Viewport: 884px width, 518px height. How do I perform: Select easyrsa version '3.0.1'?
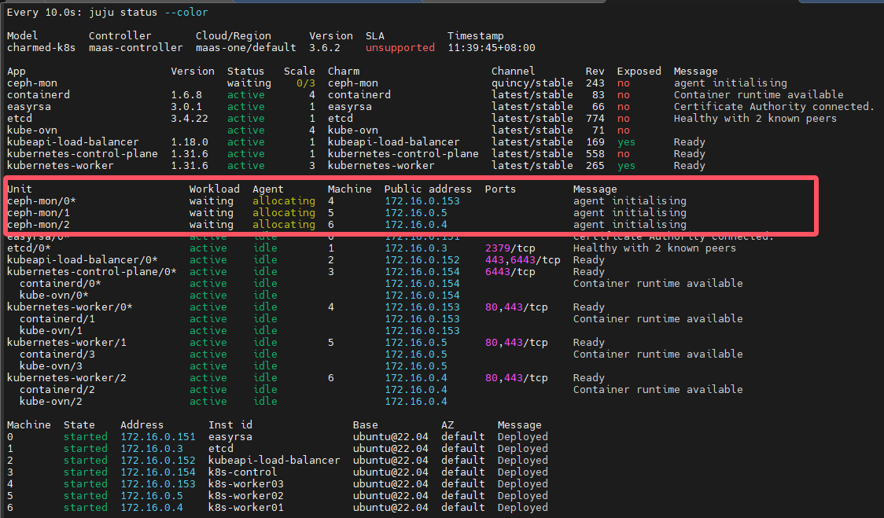(x=186, y=107)
